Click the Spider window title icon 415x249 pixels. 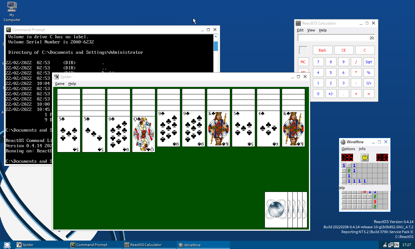pyautogui.click(x=56, y=77)
